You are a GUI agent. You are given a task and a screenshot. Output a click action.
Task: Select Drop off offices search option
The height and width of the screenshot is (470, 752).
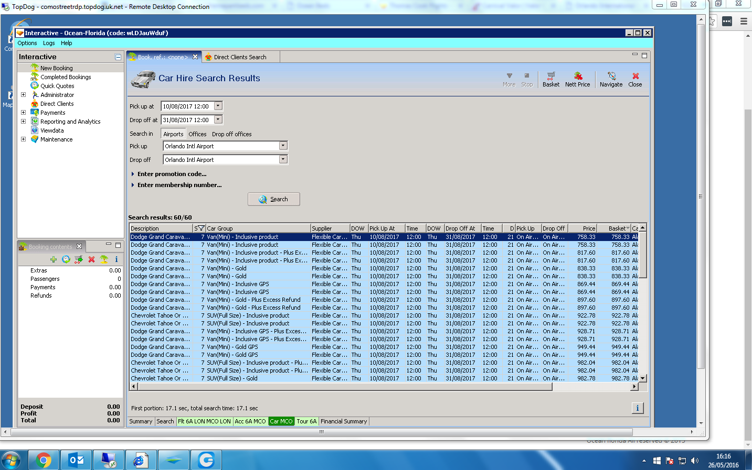(x=231, y=134)
